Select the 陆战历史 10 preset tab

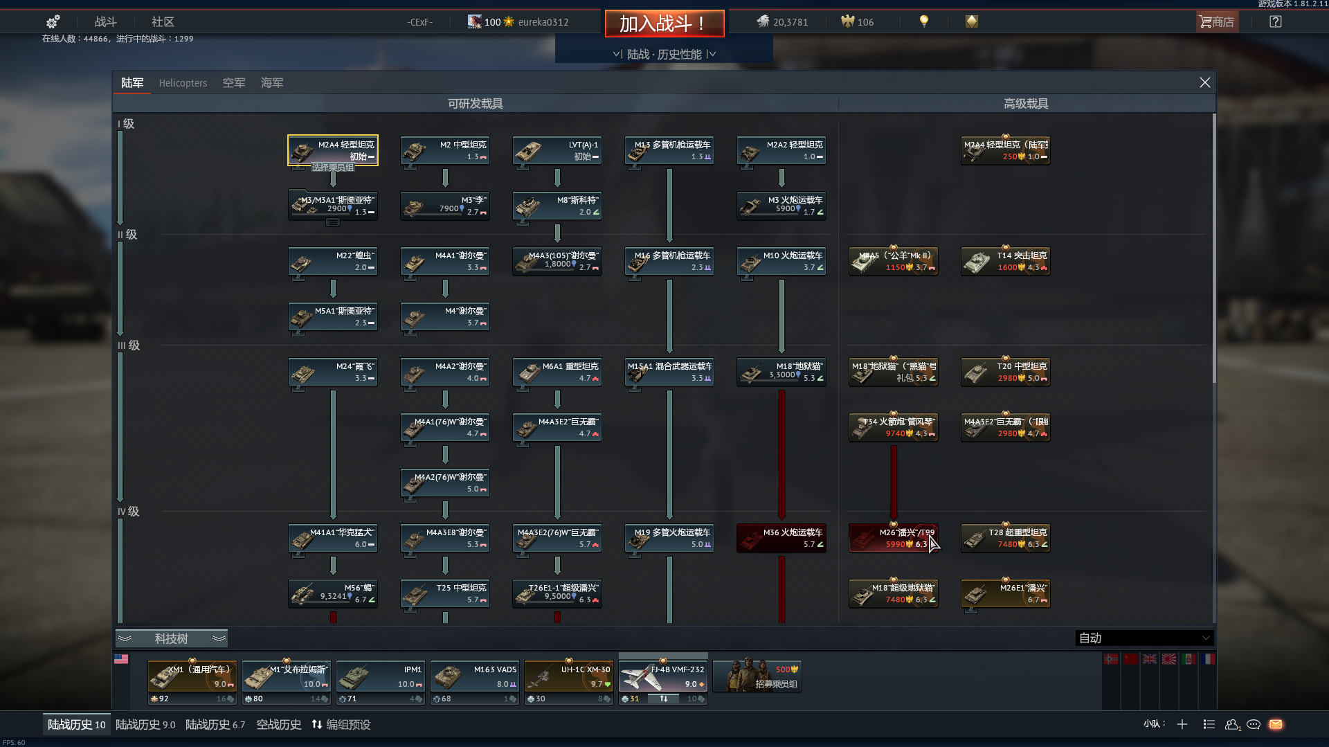coord(76,724)
